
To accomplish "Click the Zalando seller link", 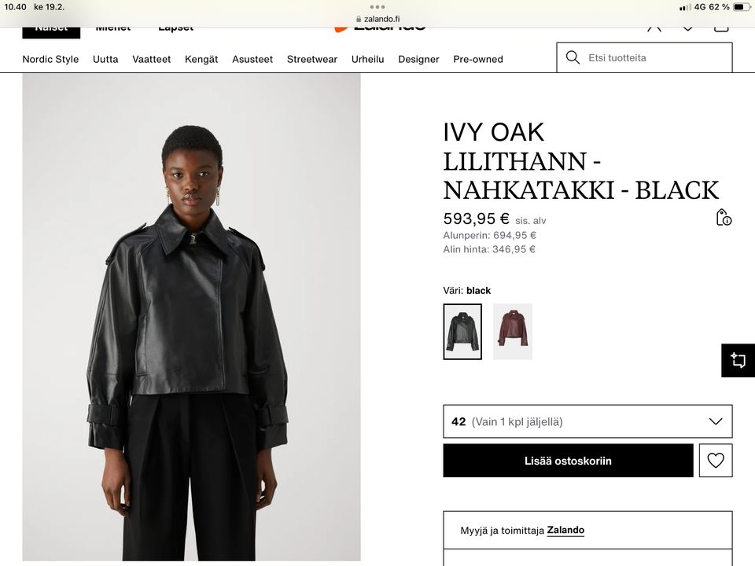I will pyautogui.click(x=565, y=531).
